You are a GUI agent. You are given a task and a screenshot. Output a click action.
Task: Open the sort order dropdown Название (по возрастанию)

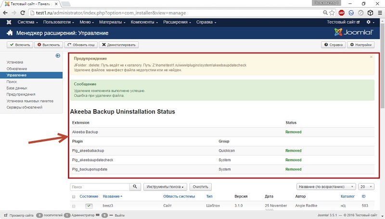326,187
